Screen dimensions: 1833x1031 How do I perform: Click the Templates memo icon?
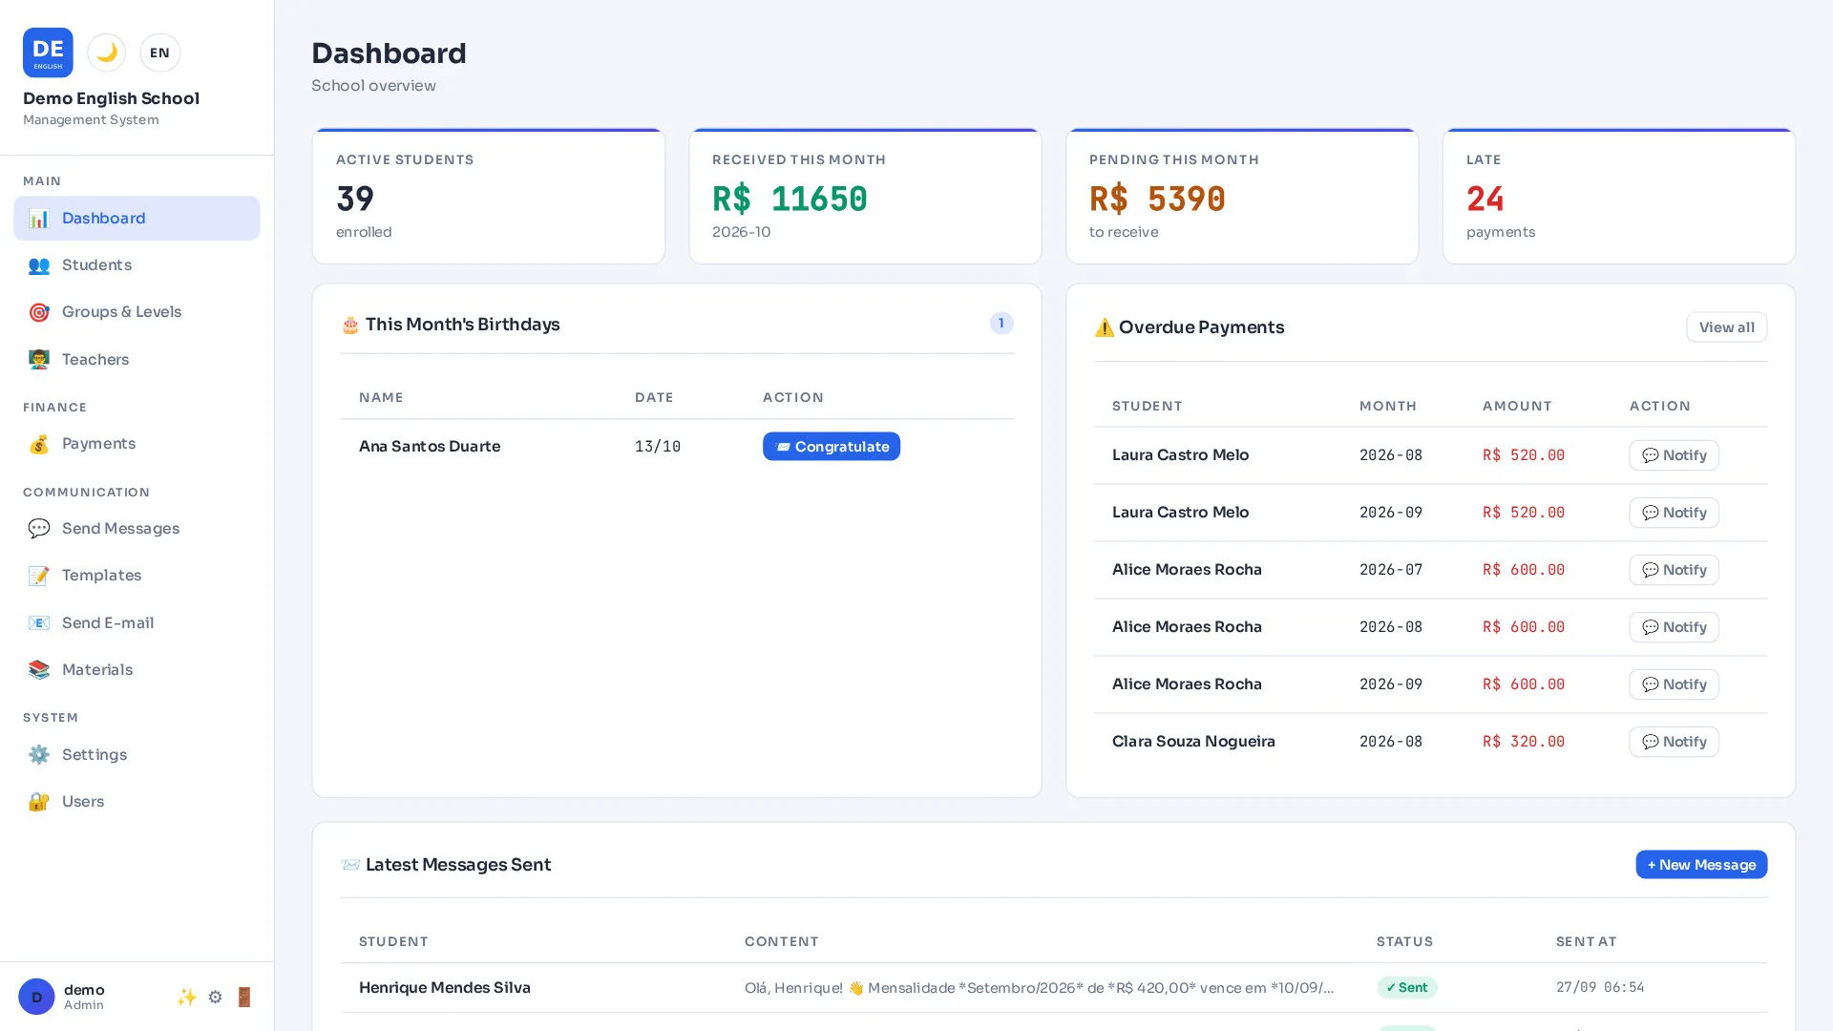[x=38, y=576]
